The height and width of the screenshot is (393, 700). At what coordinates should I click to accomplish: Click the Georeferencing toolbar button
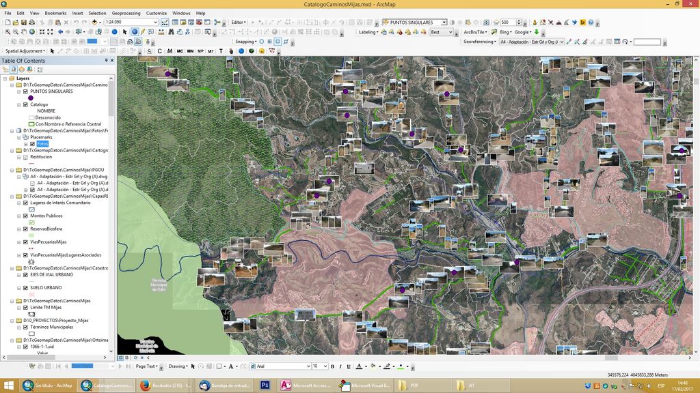[x=479, y=42]
